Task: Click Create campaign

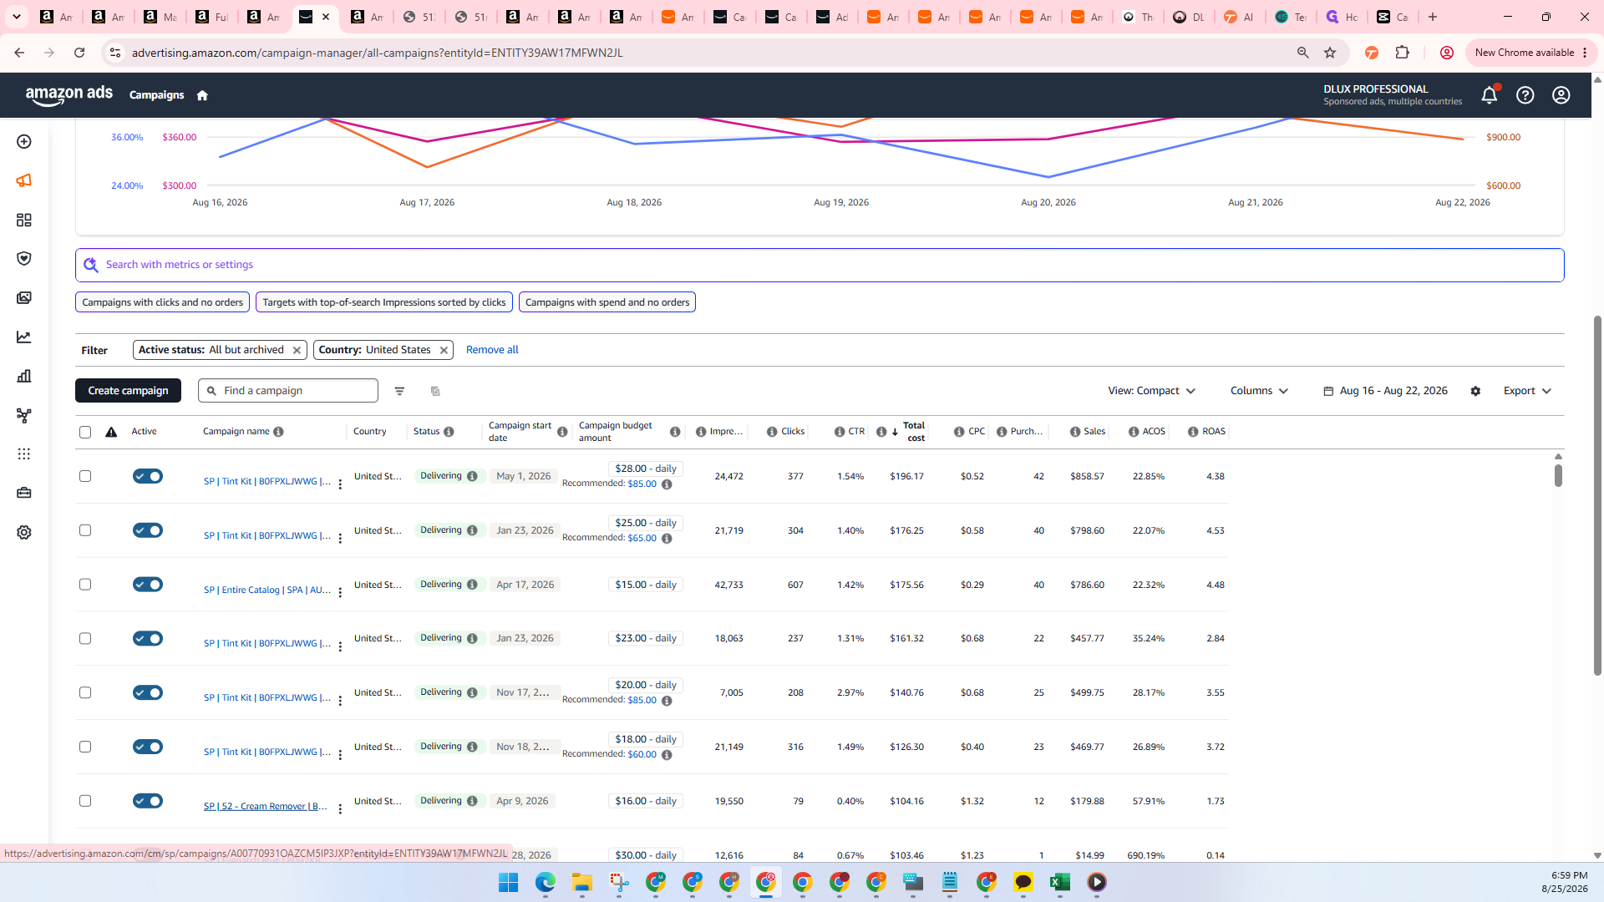Action: coord(128,391)
